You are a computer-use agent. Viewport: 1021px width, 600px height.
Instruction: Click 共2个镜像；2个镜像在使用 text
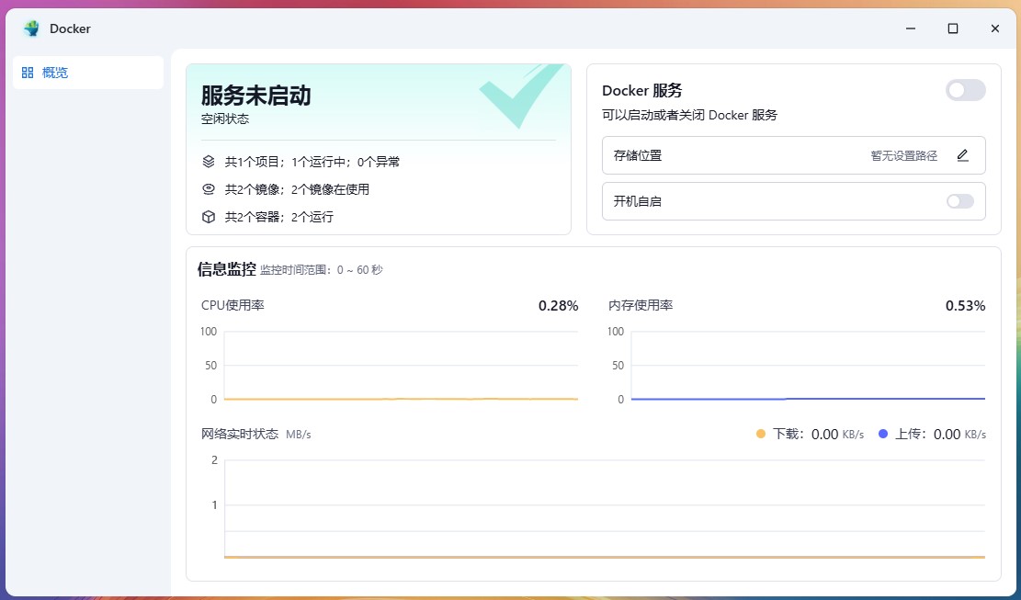tap(297, 189)
